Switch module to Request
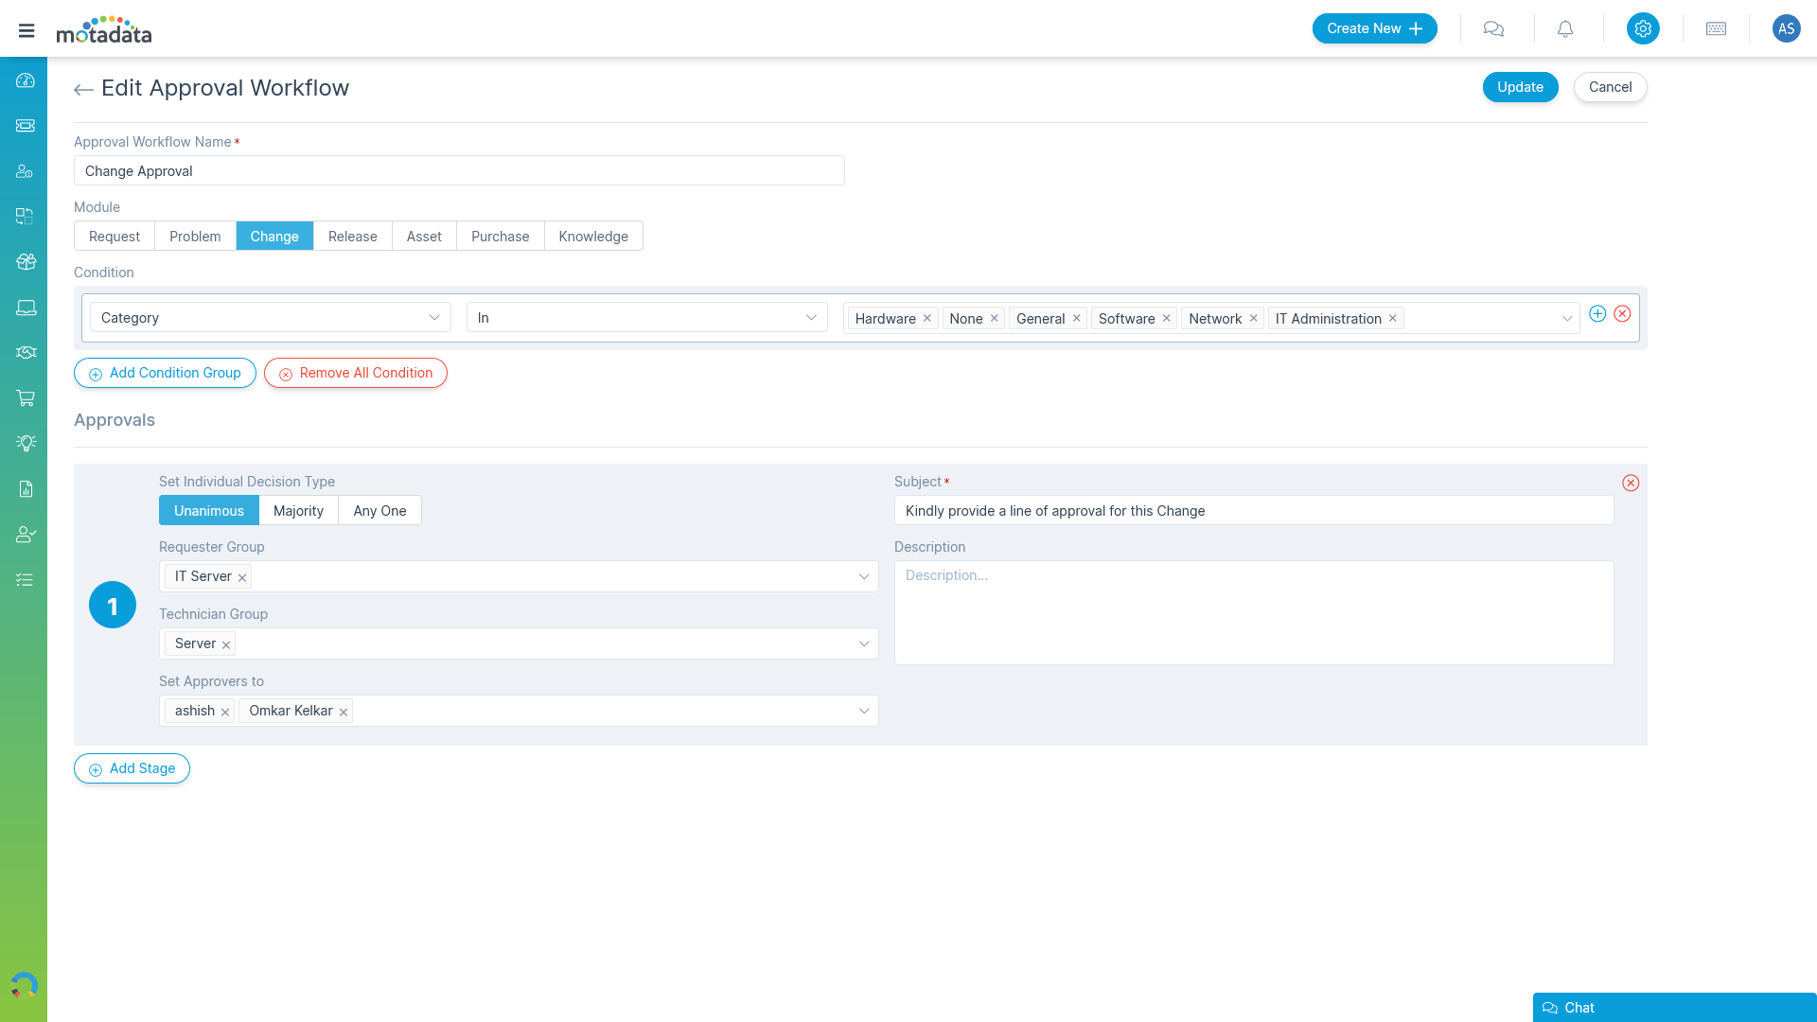 (x=115, y=236)
